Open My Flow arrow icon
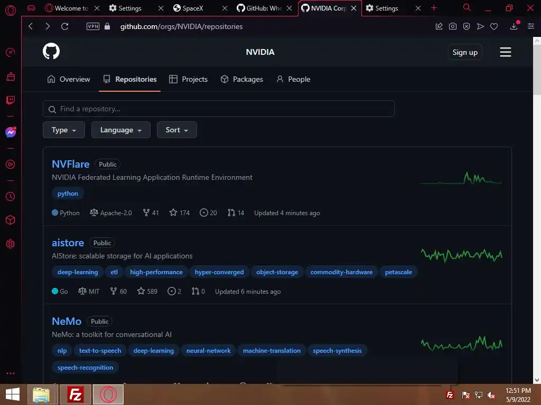Viewport: 541px width, 405px height. (x=480, y=26)
